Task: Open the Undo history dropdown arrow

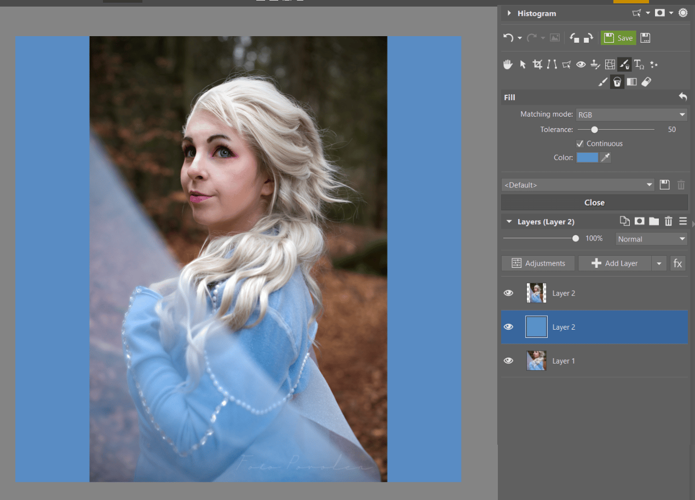Action: coord(519,38)
